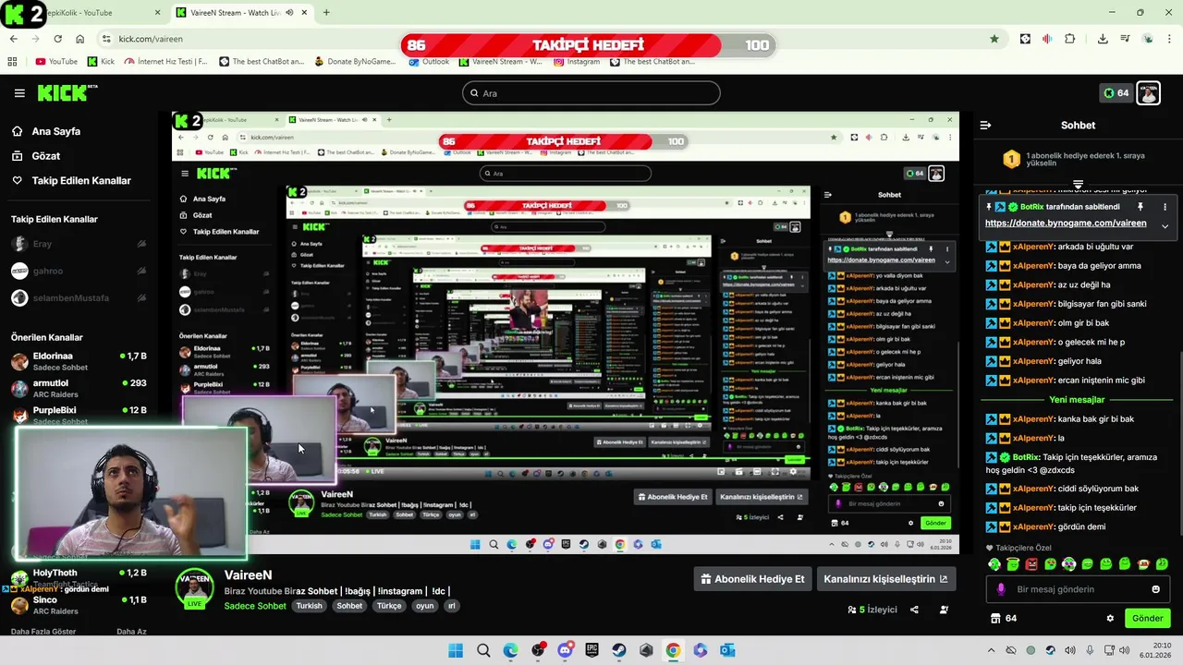This screenshot has height=665, width=1183.
Task: Unpin the BotRix pinned message pin icon
Action: [x=1140, y=207]
